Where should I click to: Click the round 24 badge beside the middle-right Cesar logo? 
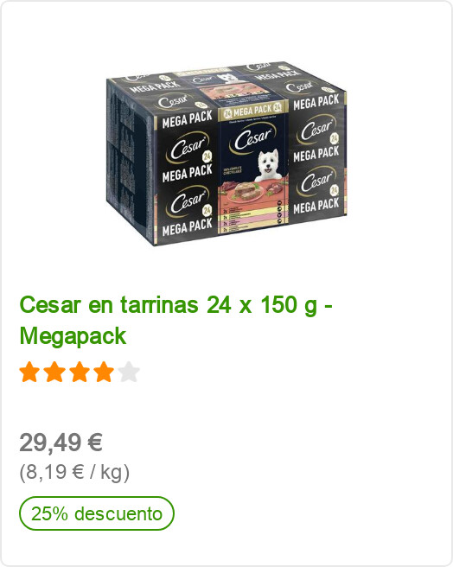pyautogui.click(x=335, y=190)
